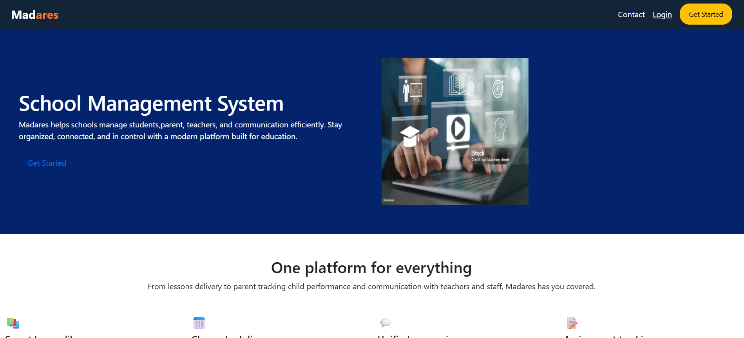Click the hero description paragraph about Madares
This screenshot has height=338, width=744.
180,131
